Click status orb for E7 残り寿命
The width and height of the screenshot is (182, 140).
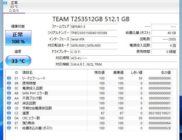(9, 123)
